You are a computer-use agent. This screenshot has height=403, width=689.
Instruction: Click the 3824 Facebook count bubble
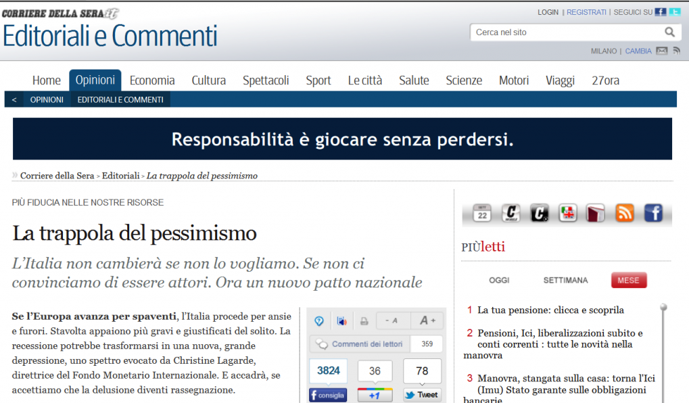pyautogui.click(x=328, y=371)
